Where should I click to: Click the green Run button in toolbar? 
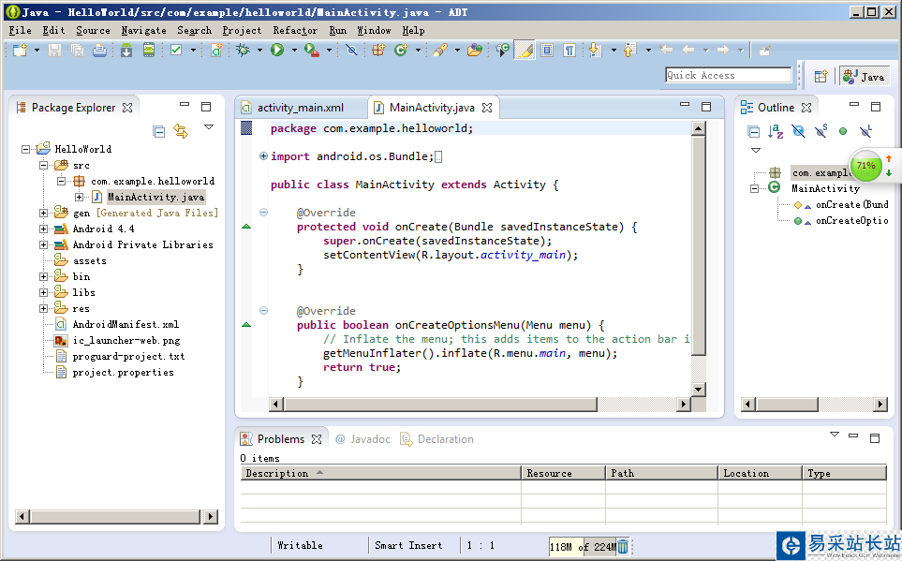point(277,51)
